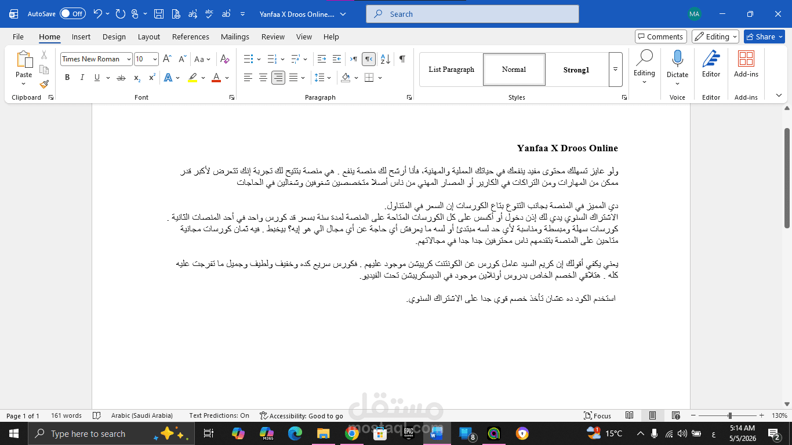The image size is (792, 445).
Task: Click the Dictate microphone icon
Action: click(677, 59)
